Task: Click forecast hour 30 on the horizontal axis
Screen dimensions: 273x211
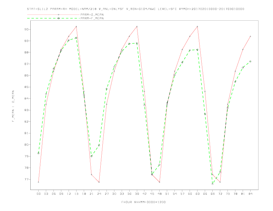Action: 114,194
